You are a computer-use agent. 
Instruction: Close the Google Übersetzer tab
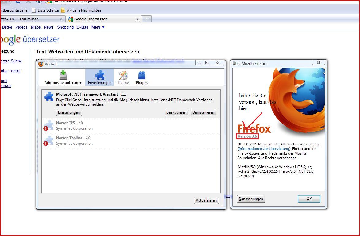pos(137,19)
